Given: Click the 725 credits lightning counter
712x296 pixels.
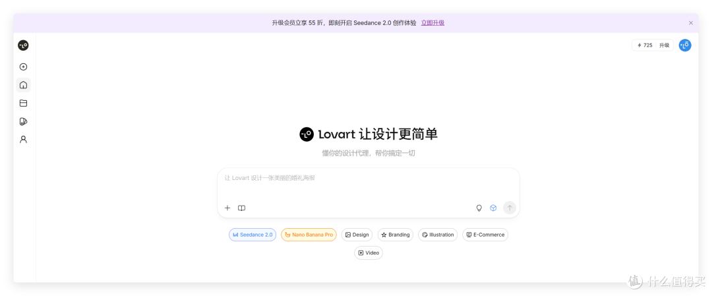Looking at the screenshot, I should pos(645,45).
